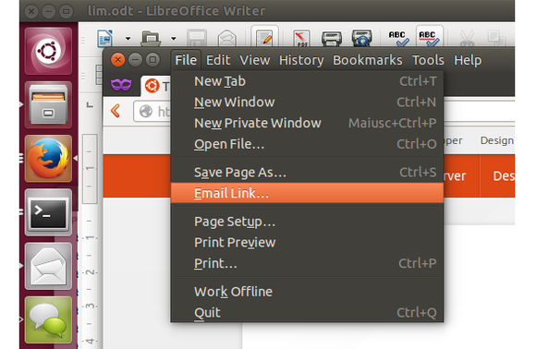The height and width of the screenshot is (349, 536).
Task: Open the Ubuntu Dash launcher
Action: [48, 51]
